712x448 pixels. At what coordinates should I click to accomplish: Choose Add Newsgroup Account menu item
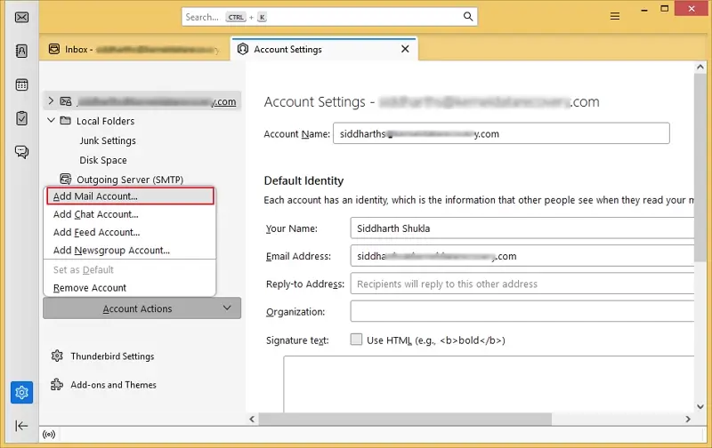[x=130, y=251]
